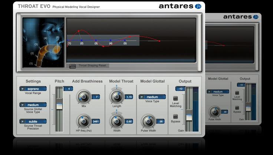The width and height of the screenshot is (273, 155).
Task: Click the Model Throat section heading
Action: coord(121,81)
